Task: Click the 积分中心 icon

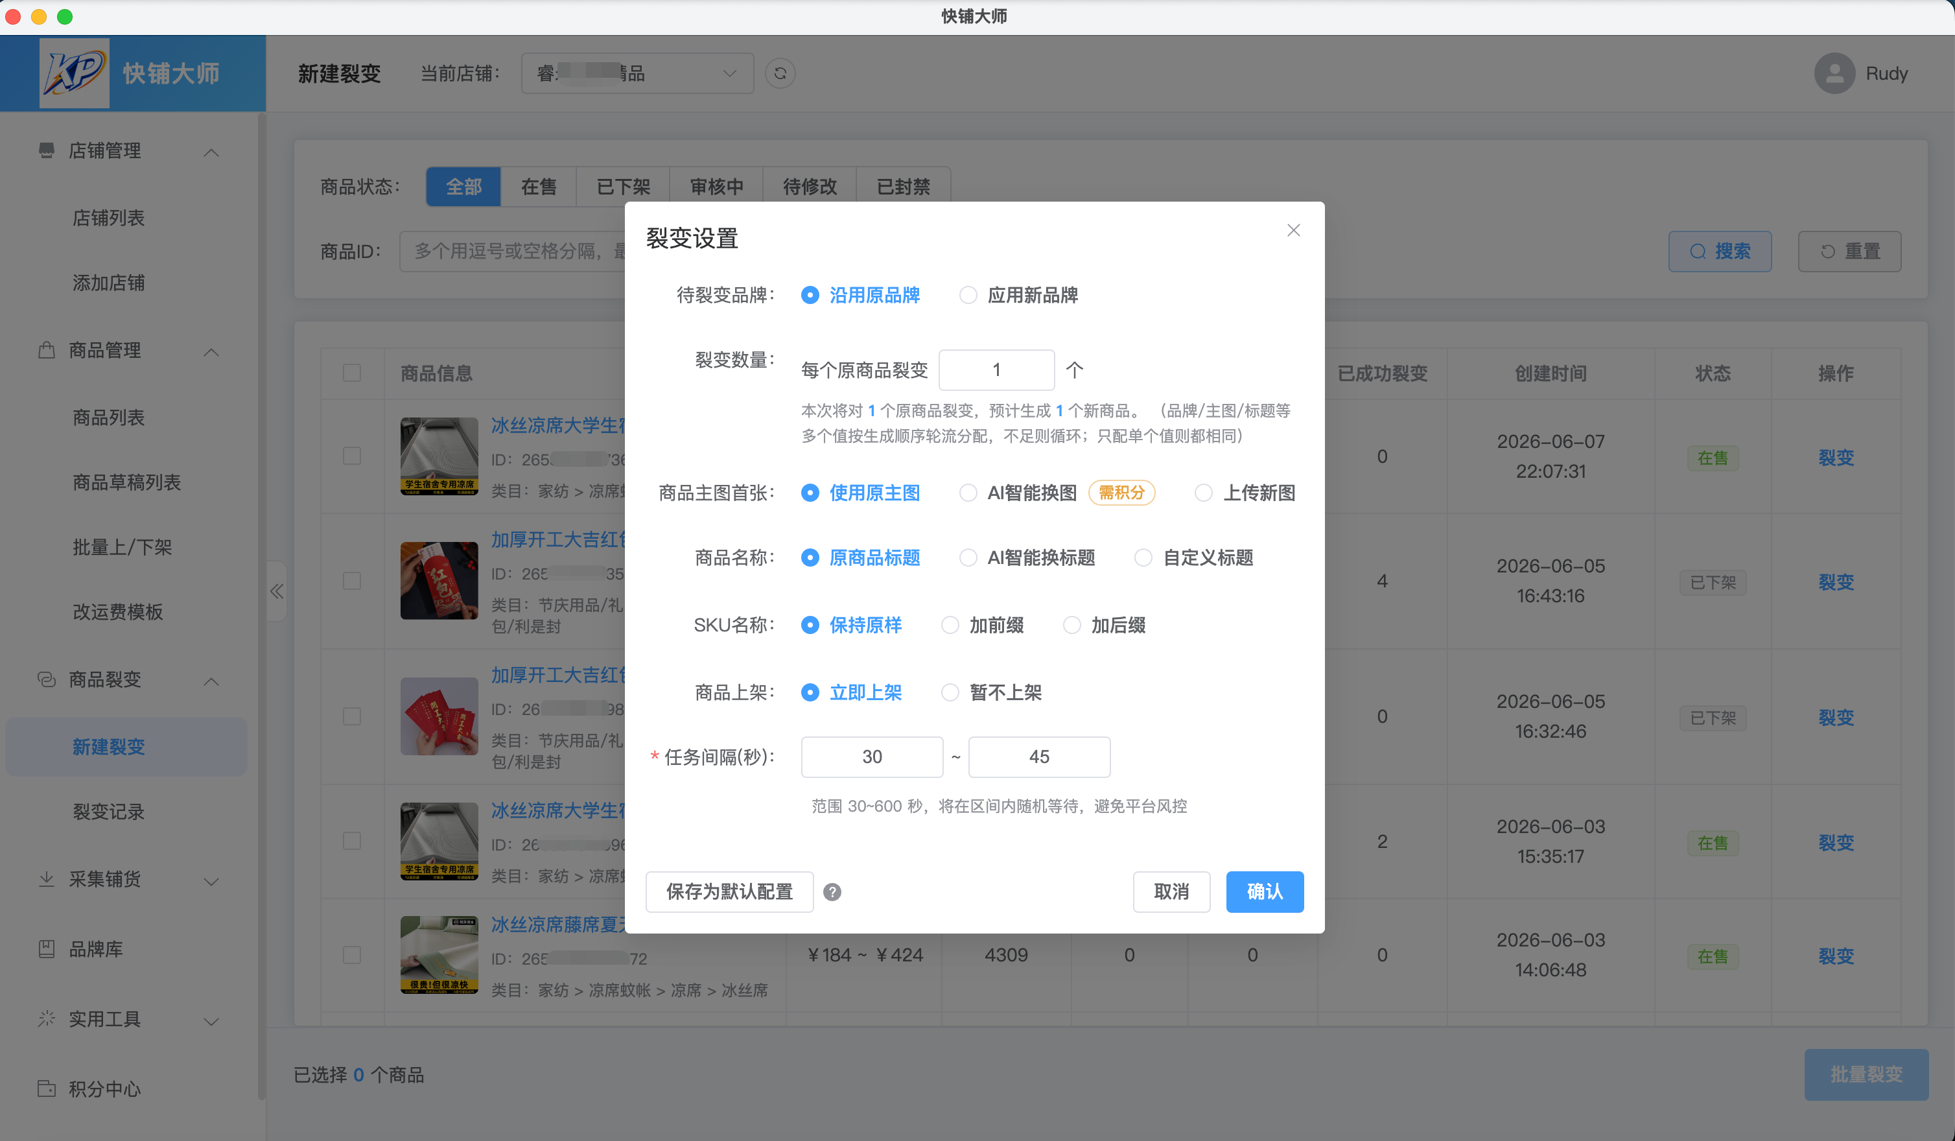Action: (x=47, y=1088)
